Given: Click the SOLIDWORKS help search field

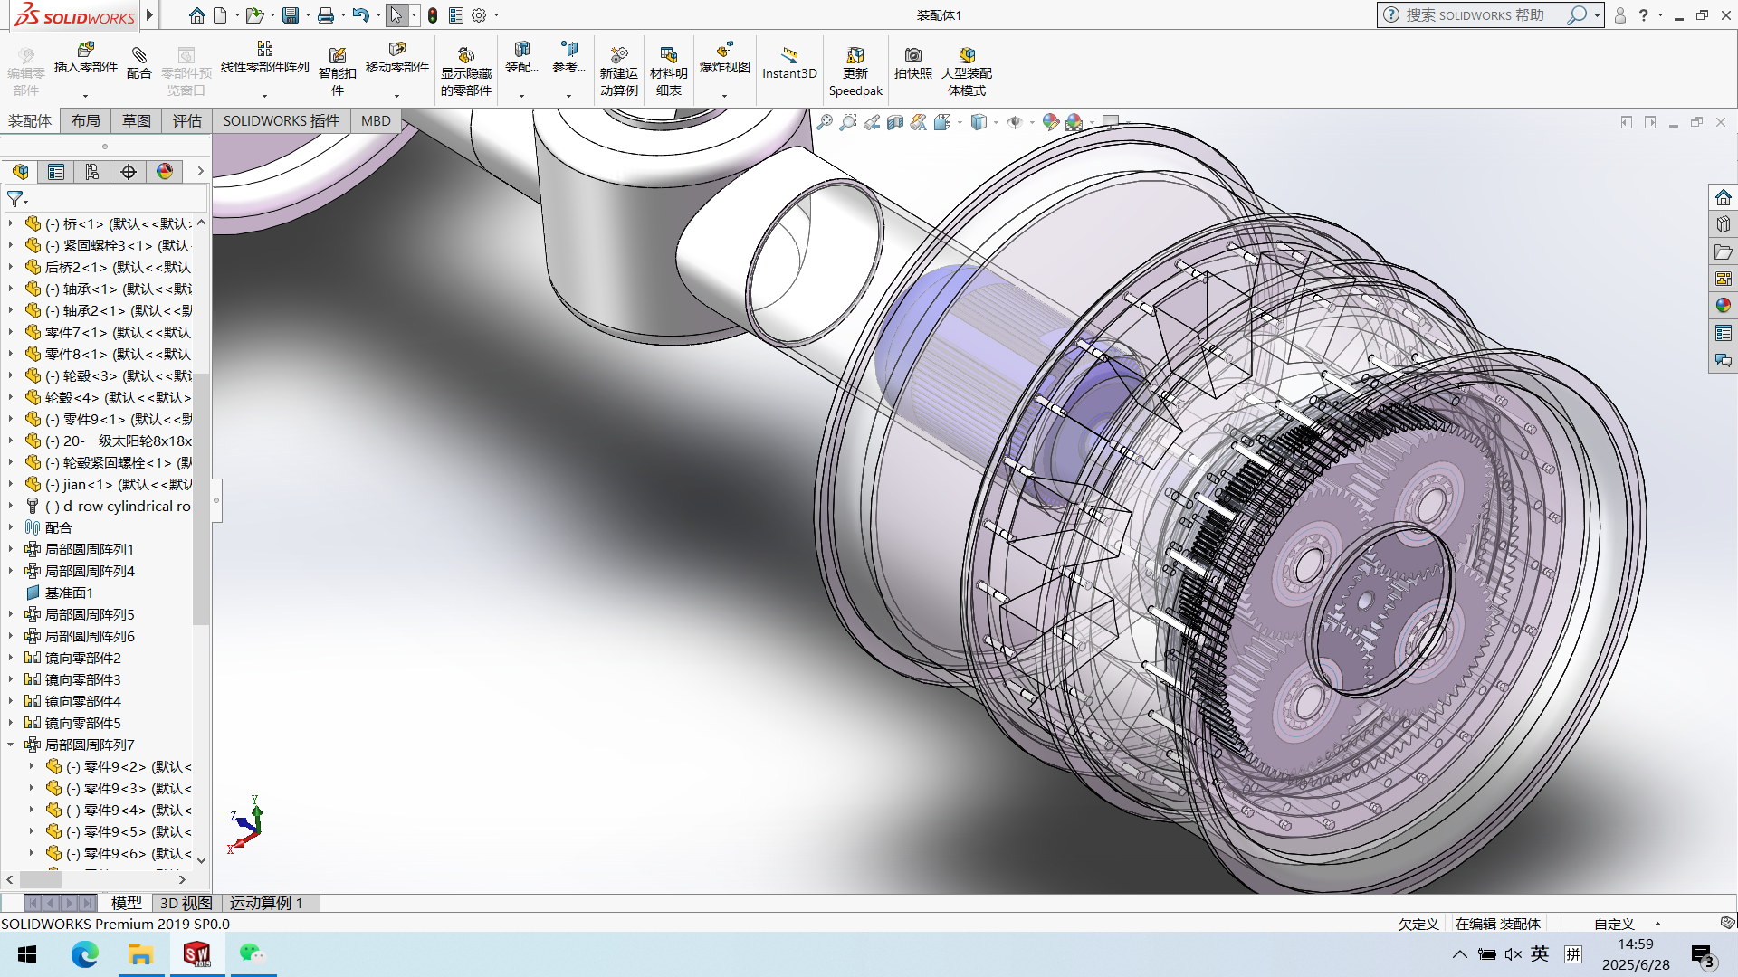Looking at the screenshot, I should click(1475, 15).
